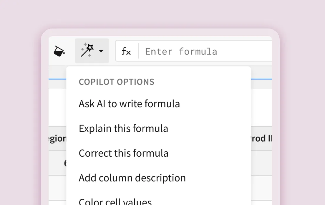Pick Correct this formula from the menu
Image resolution: width=325 pixels, height=205 pixels.
124,153
